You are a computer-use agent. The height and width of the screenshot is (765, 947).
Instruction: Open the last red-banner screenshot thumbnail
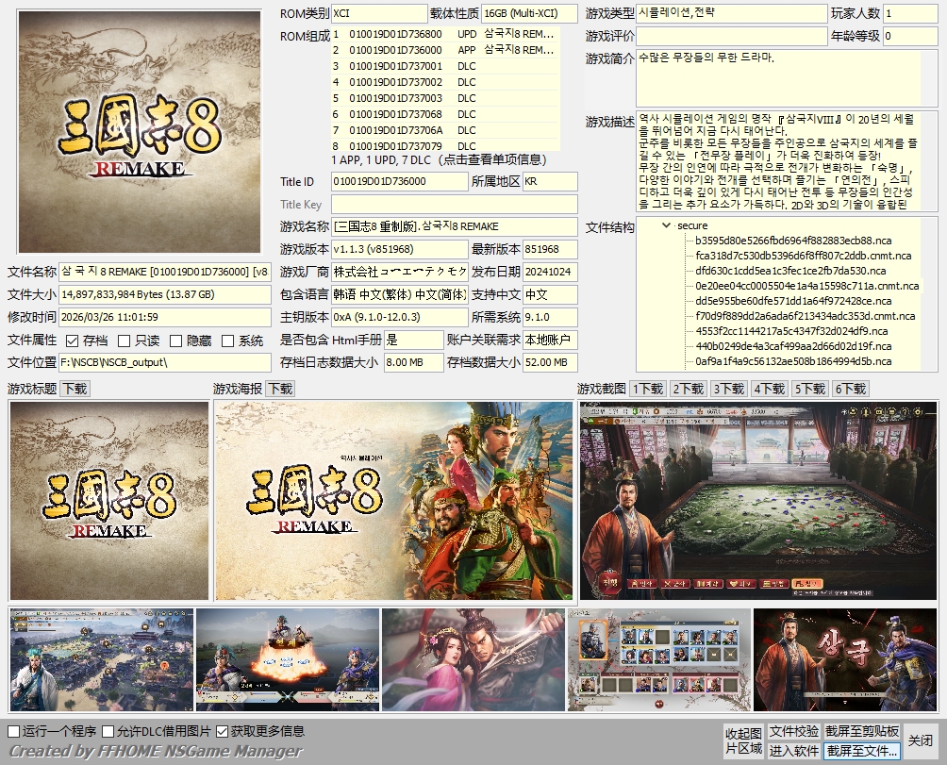[x=844, y=659]
